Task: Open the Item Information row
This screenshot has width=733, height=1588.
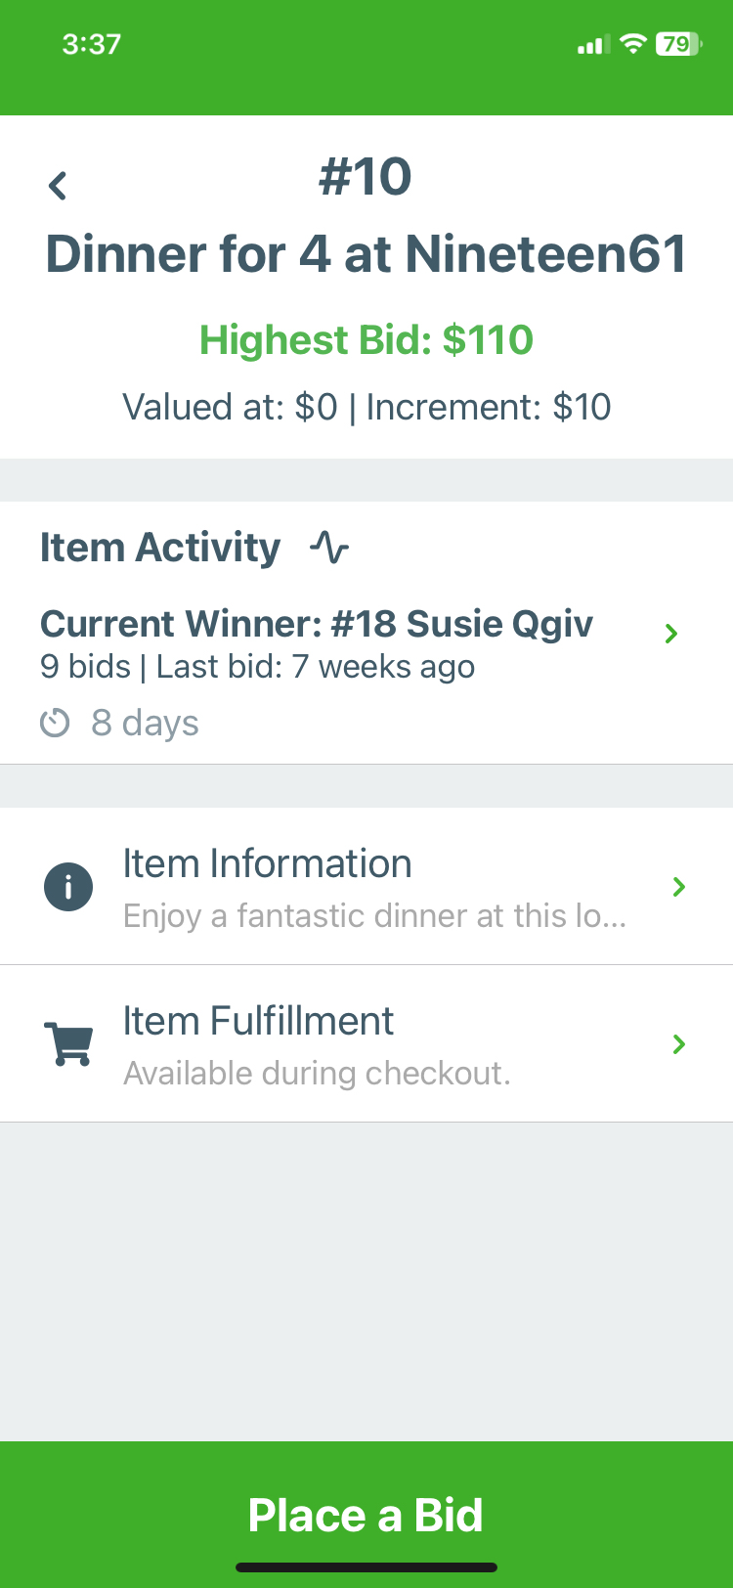Action: click(366, 887)
